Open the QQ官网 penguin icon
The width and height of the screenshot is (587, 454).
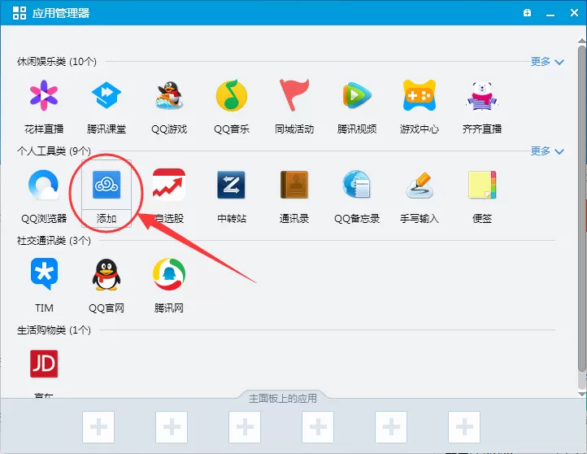(x=107, y=274)
